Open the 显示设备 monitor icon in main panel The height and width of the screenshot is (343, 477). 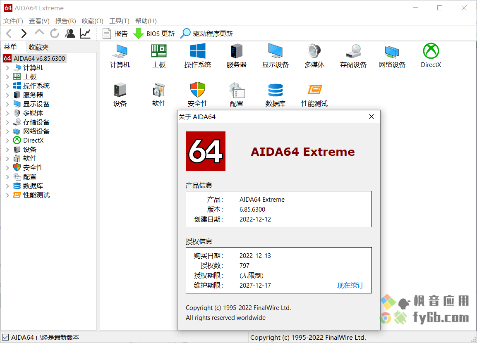pyautogui.click(x=275, y=56)
